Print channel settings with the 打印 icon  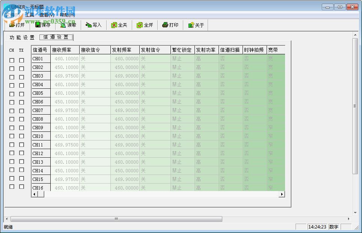[x=170, y=25]
